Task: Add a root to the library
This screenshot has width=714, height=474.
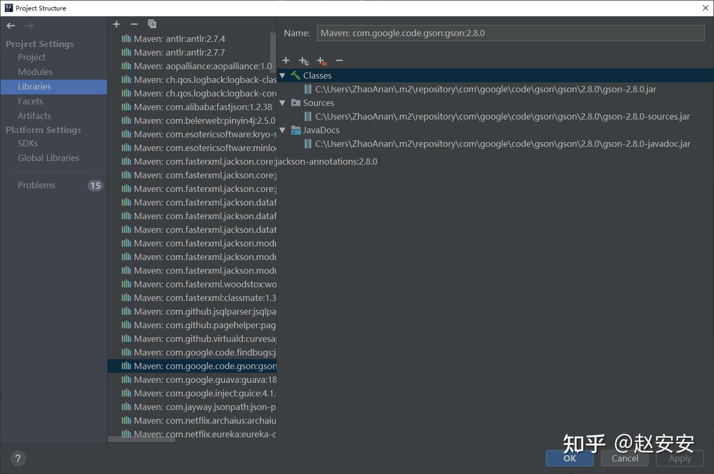Action: click(286, 61)
